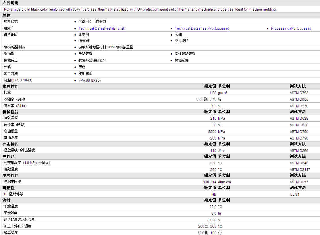Screen dimensions: 320x235
Task: Click the 熔融温度 row label
Action: pos(11,169)
